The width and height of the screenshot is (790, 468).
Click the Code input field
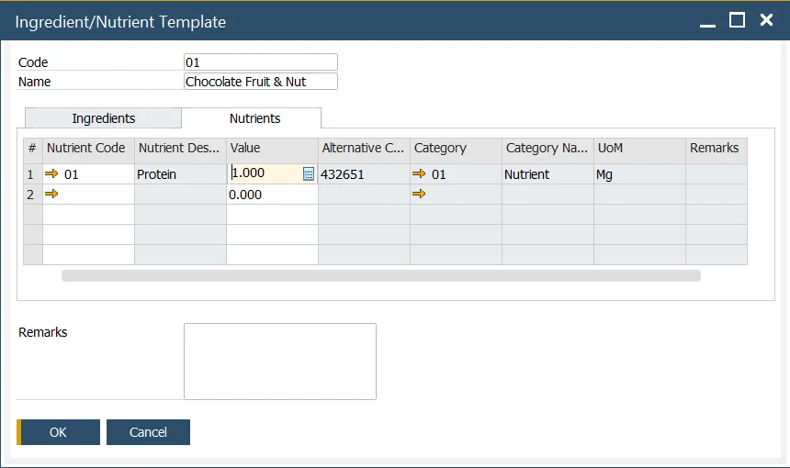tap(261, 62)
